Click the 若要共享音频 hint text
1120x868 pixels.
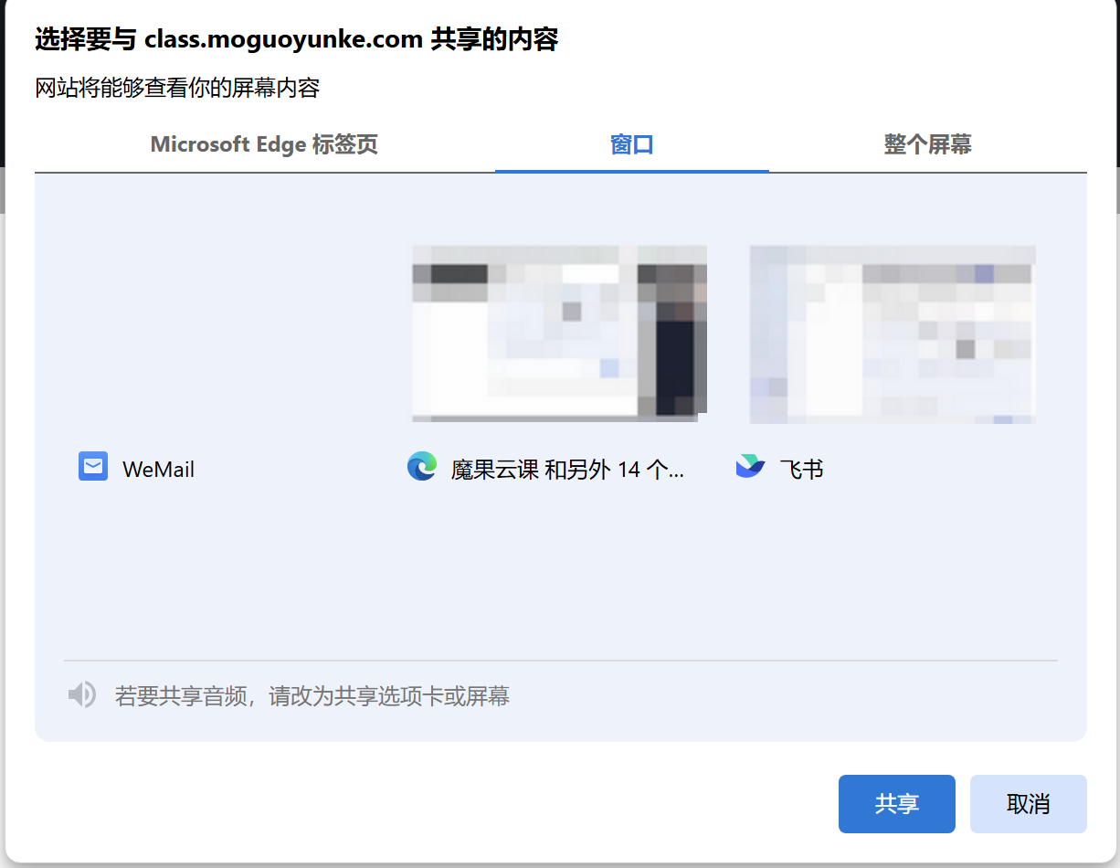[312, 696]
